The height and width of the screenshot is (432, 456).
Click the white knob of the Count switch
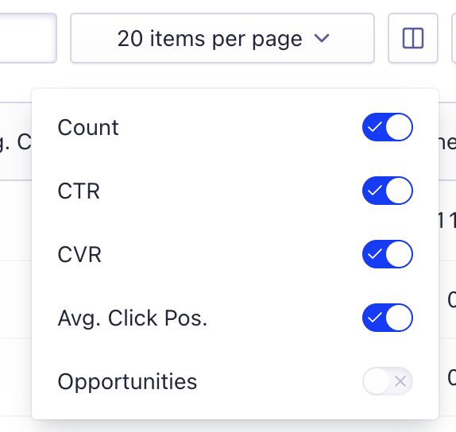399,127
